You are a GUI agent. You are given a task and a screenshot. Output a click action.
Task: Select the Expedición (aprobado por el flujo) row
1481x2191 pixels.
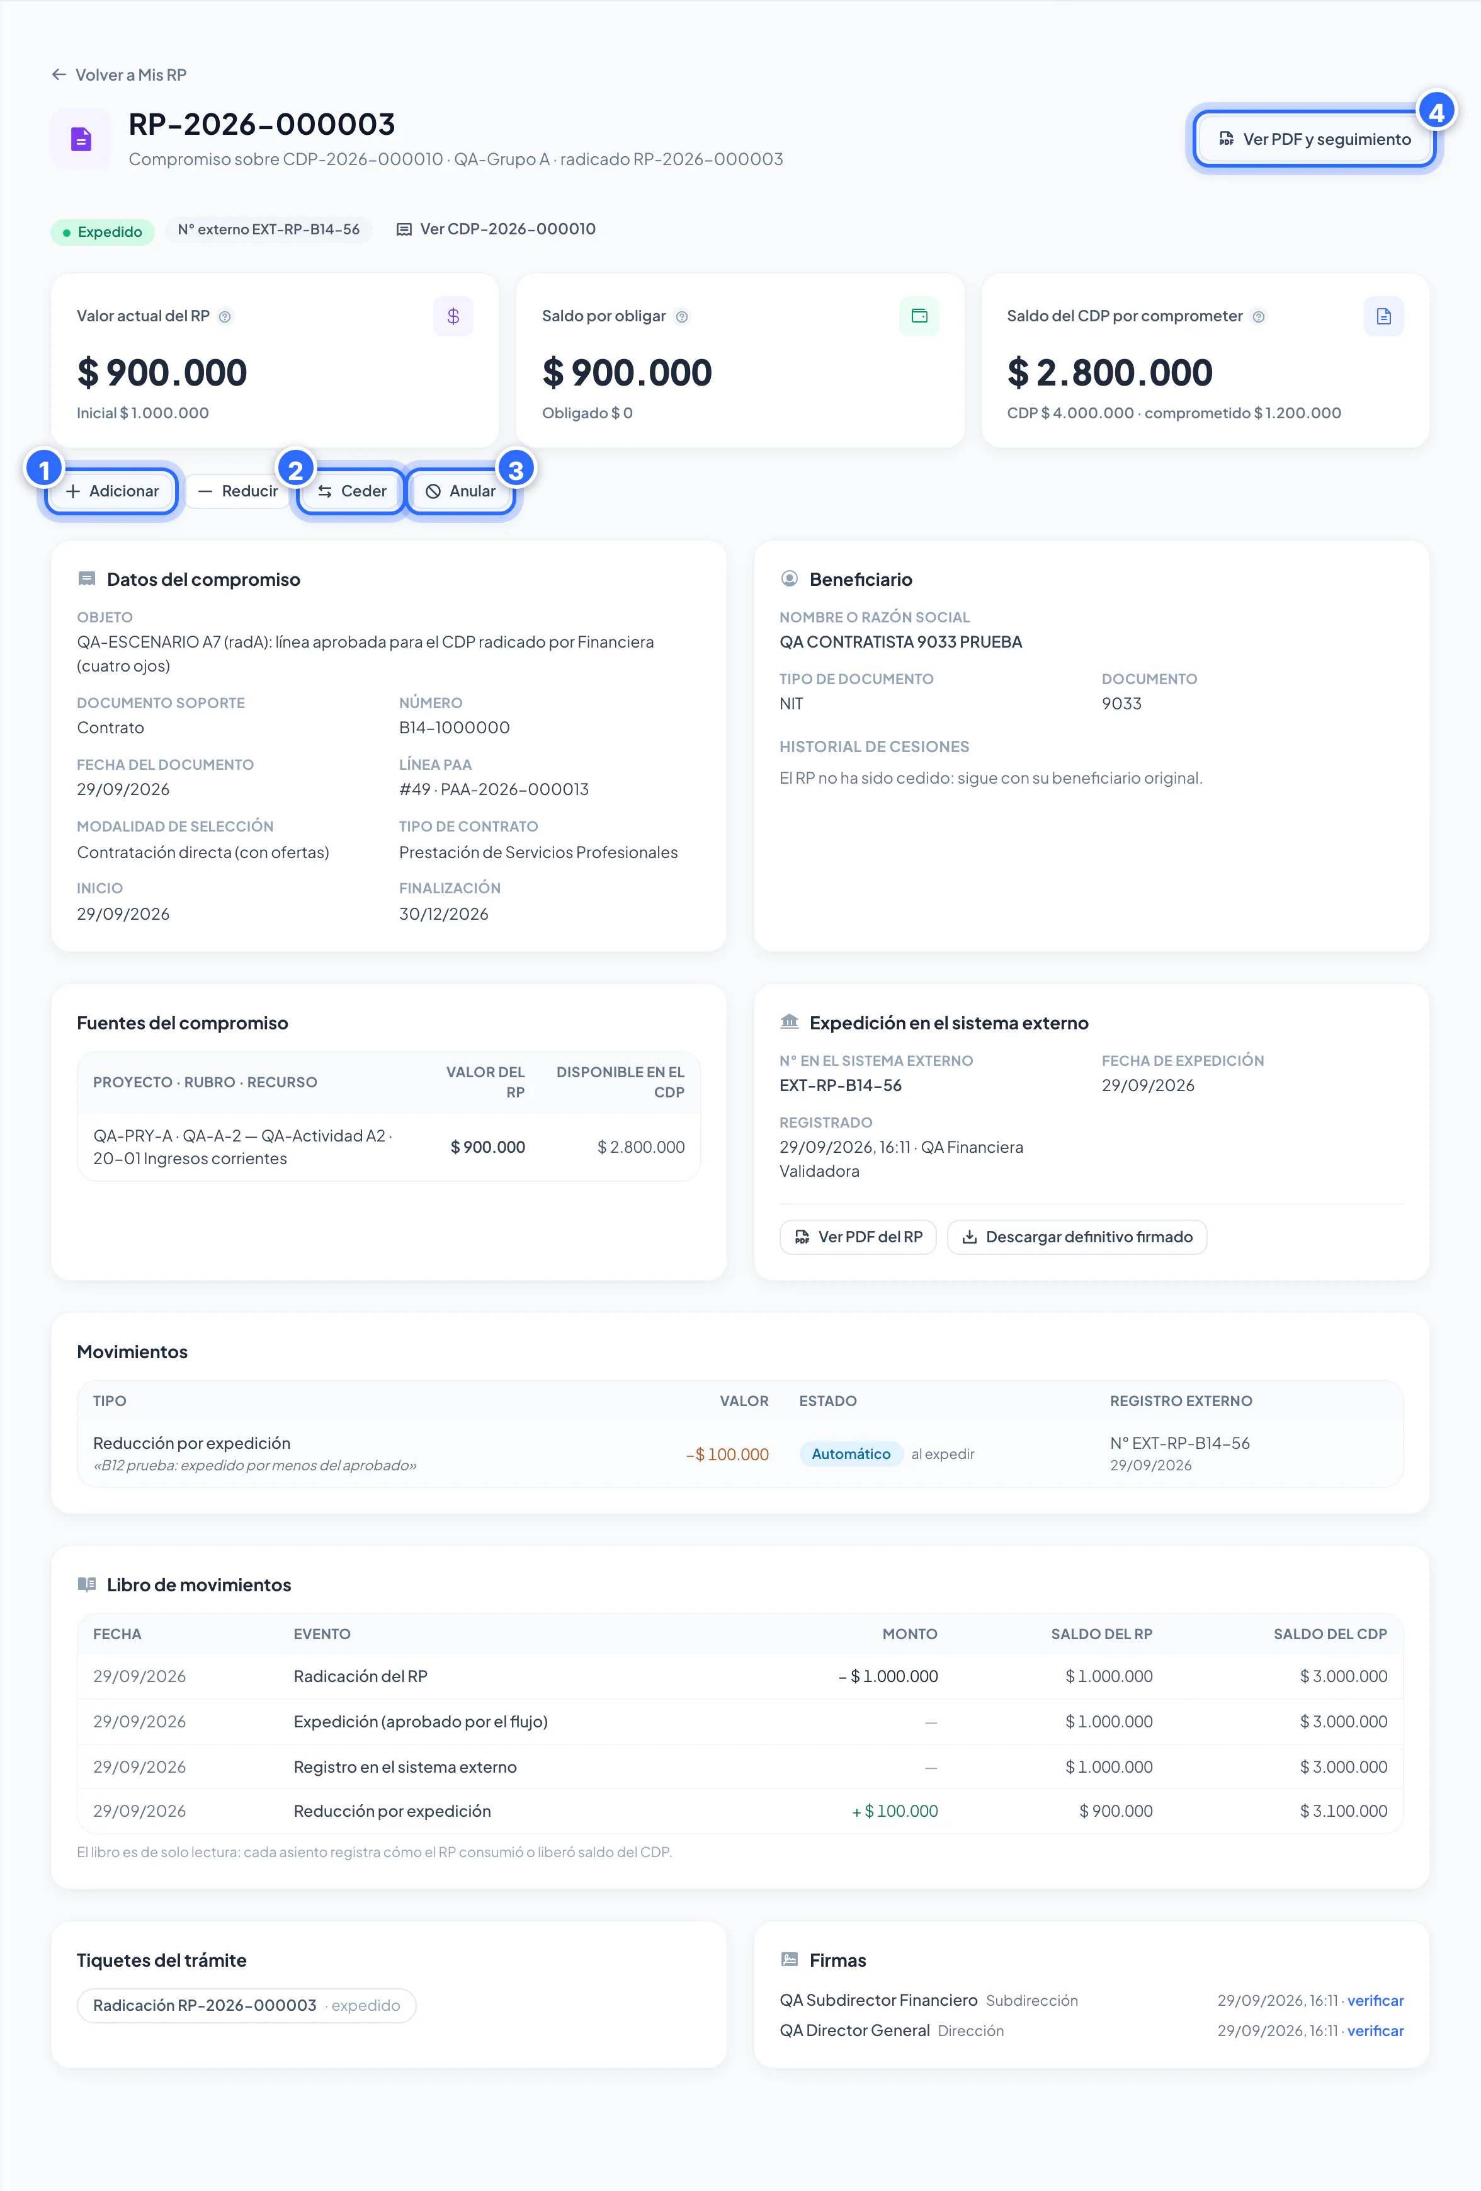(x=740, y=1722)
